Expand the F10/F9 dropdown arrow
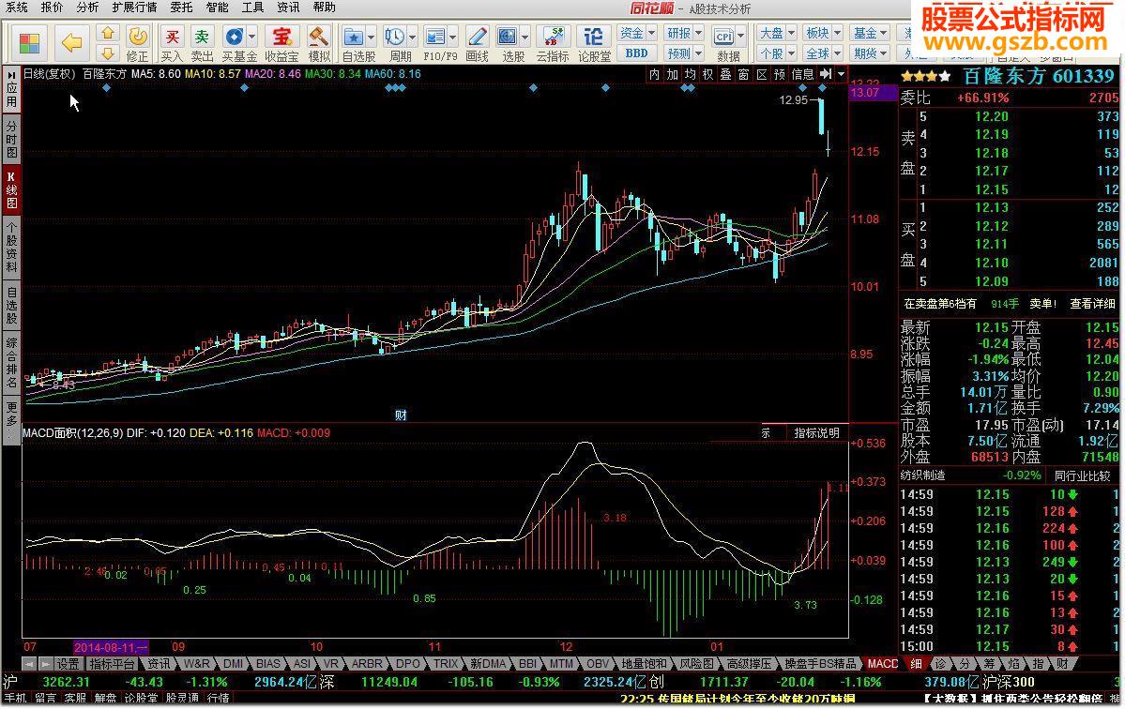The width and height of the screenshot is (1125, 709). click(x=453, y=36)
